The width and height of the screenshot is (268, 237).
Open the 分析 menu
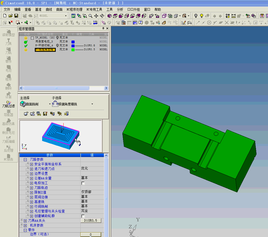pos(120,9)
